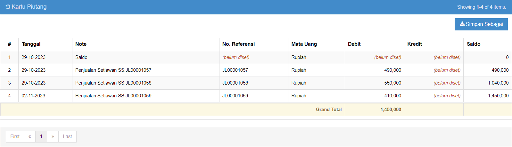Click the debit value 550,000

coord(393,83)
